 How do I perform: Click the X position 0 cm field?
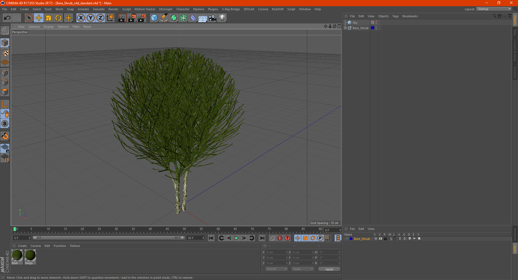point(277,252)
